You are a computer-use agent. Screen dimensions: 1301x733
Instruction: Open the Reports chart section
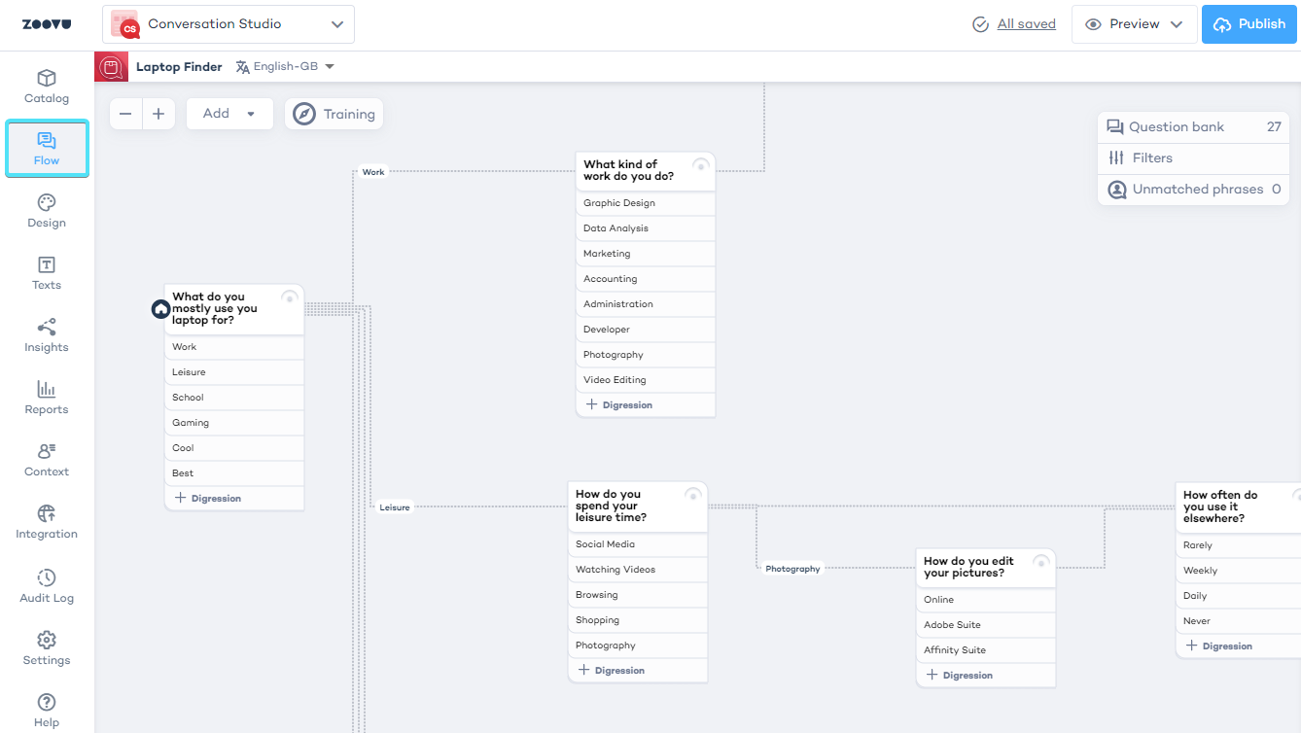pos(47,398)
